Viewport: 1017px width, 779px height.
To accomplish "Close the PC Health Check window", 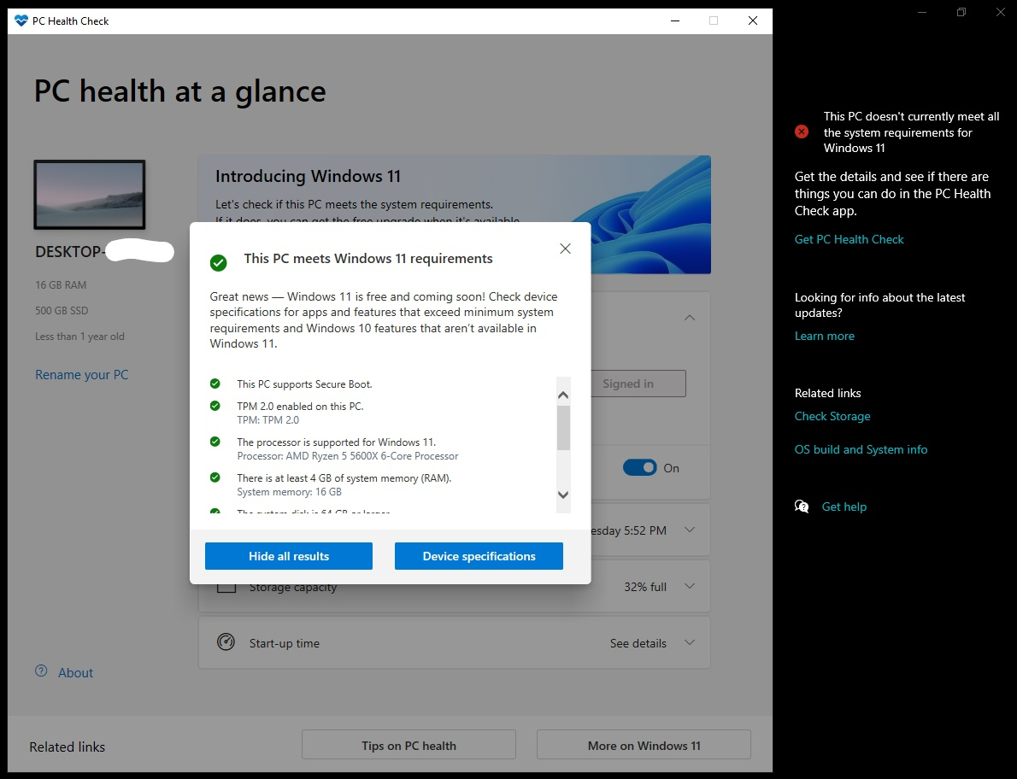I will point(753,20).
